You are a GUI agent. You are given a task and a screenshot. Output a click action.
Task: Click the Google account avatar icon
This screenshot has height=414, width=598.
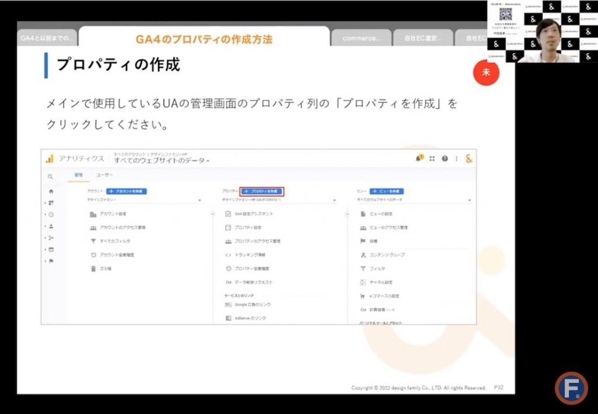[469, 159]
